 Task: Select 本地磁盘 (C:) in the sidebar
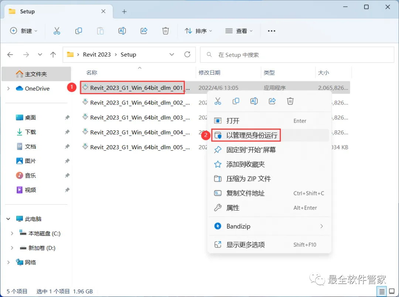click(40, 233)
